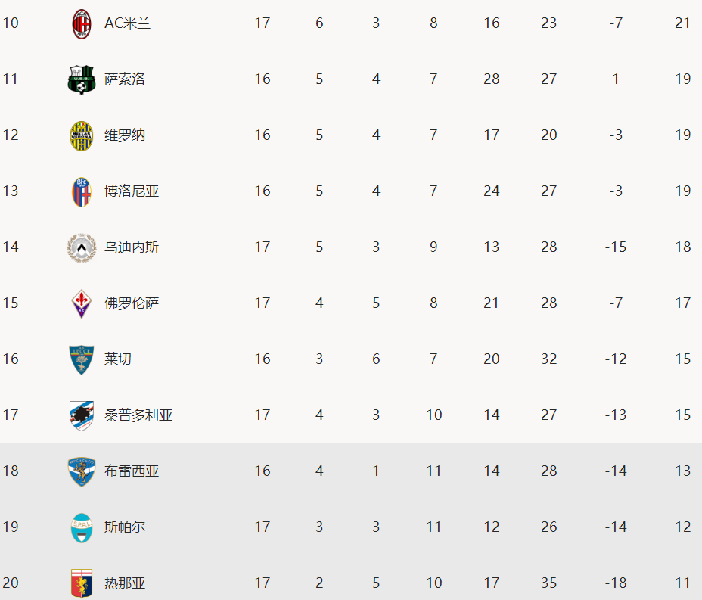Click the AC米兰 club crest icon
Viewport: 702px width, 600px height.
tap(81, 23)
